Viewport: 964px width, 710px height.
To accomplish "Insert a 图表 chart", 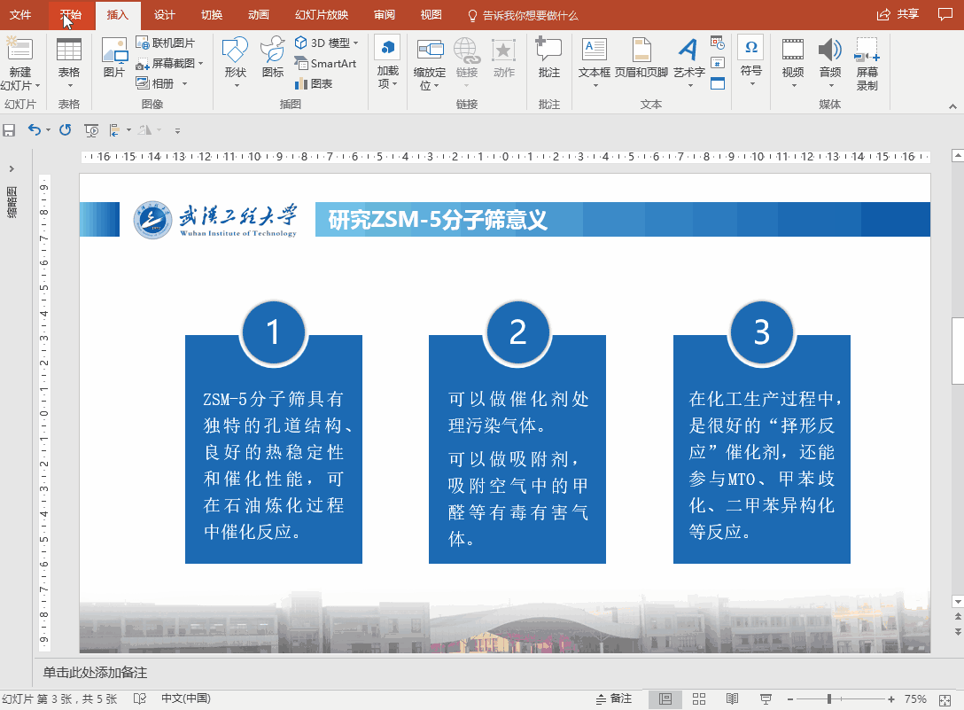I will pyautogui.click(x=315, y=83).
